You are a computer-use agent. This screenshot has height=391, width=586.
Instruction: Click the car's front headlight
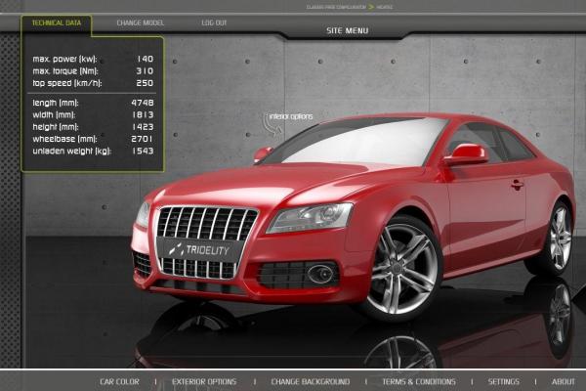pyautogui.click(x=310, y=217)
